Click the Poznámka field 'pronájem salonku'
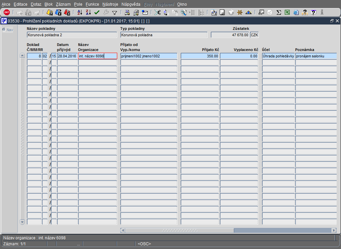341x249 pixels. point(315,56)
